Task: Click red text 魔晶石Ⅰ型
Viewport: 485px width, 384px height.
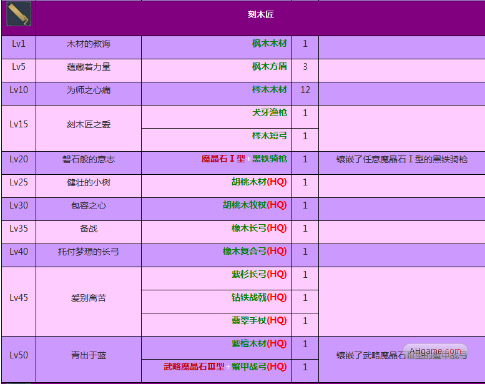Action: [x=223, y=159]
